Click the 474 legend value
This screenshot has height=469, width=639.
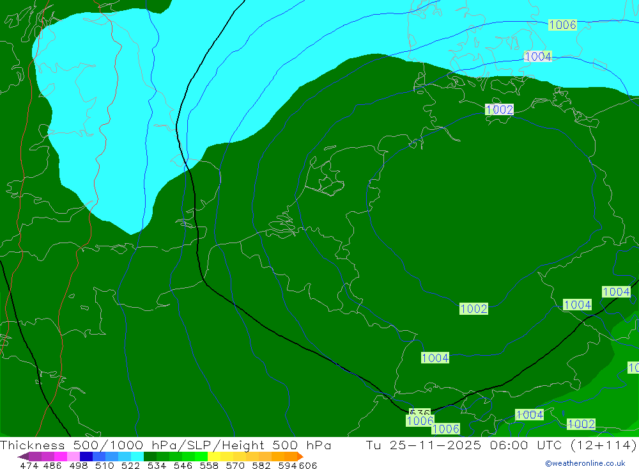click(x=29, y=465)
